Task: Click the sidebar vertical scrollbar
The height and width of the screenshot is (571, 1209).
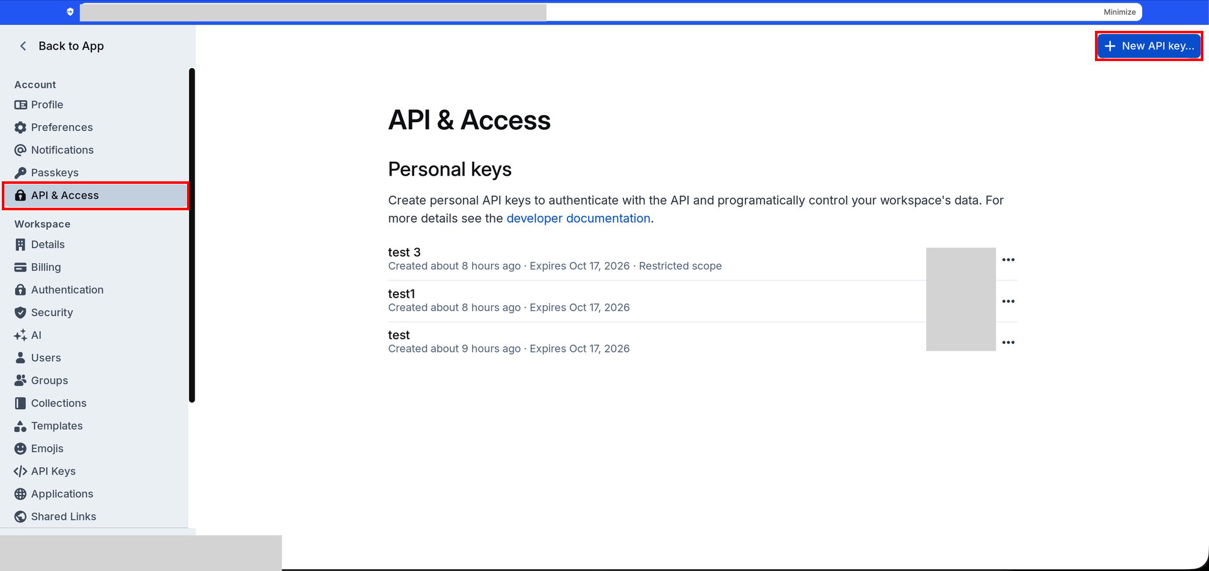Action: [x=192, y=235]
